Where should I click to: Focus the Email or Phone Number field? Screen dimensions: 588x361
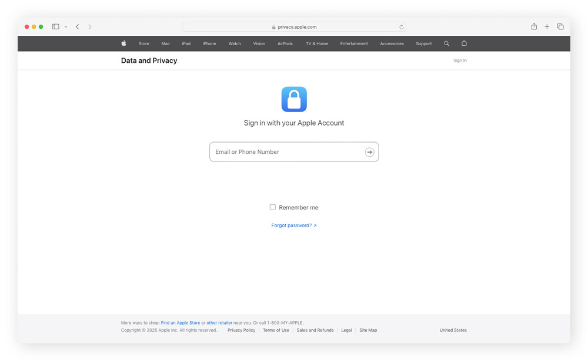tap(294, 151)
